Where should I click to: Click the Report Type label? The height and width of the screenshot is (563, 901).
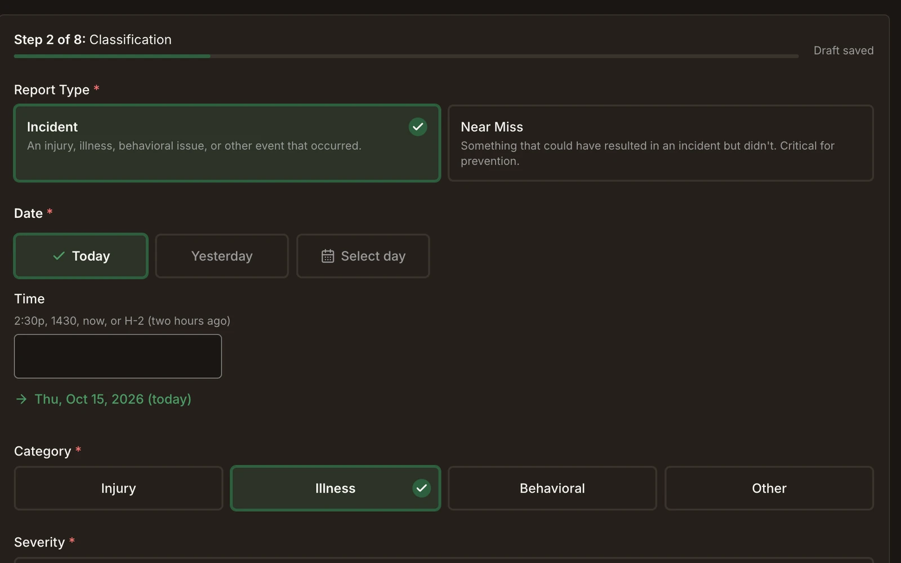(x=52, y=90)
